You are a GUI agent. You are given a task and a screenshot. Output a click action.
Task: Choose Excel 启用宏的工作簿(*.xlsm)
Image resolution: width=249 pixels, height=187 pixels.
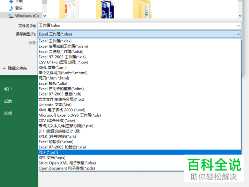[139, 46]
